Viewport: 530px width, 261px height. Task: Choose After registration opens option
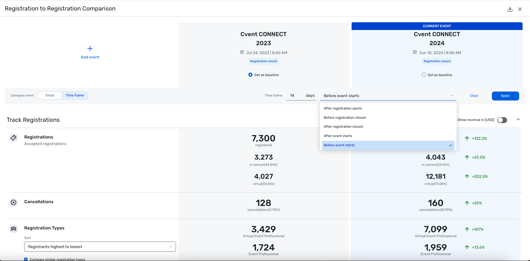[388, 108]
